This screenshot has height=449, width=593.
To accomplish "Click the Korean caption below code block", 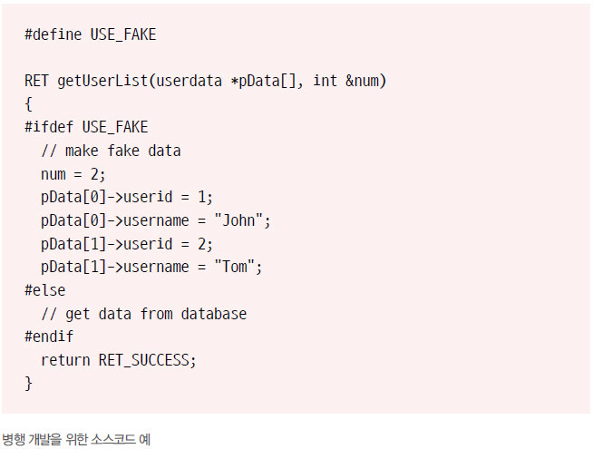I will (76, 440).
